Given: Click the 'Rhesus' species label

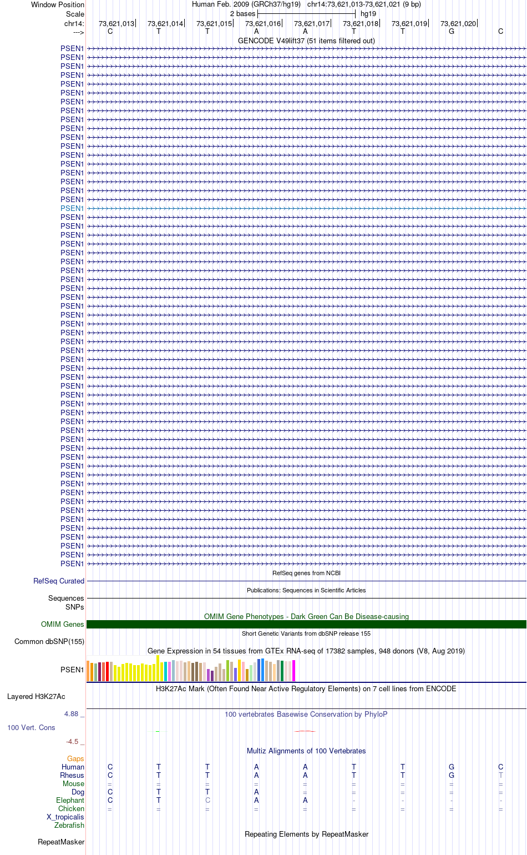Looking at the screenshot, I should (x=72, y=775).
